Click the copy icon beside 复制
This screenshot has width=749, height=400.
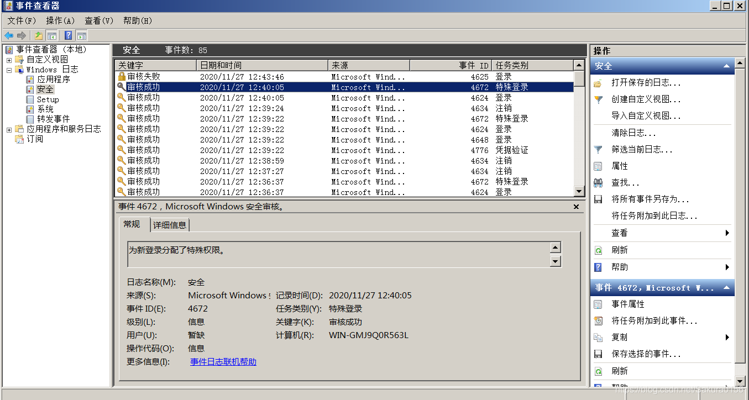click(x=598, y=337)
